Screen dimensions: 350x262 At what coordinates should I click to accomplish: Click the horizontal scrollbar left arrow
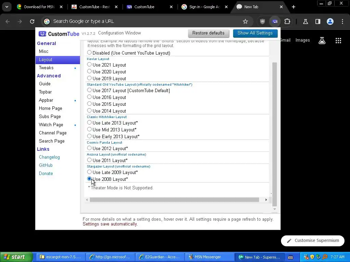[x=87, y=200]
